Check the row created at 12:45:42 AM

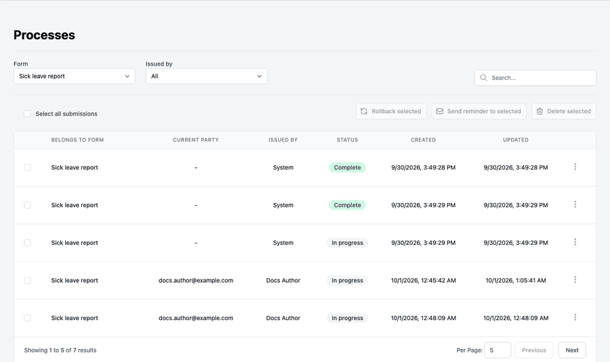tap(27, 280)
